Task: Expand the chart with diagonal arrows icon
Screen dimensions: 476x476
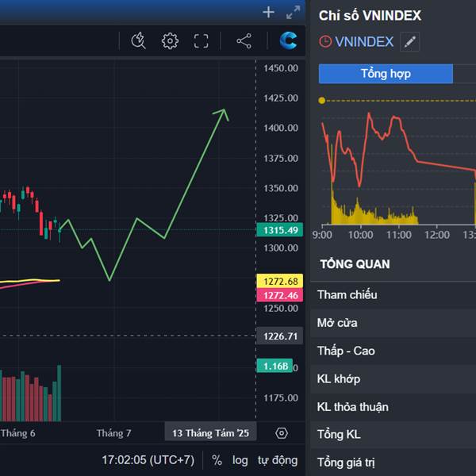Action: pyautogui.click(x=293, y=13)
